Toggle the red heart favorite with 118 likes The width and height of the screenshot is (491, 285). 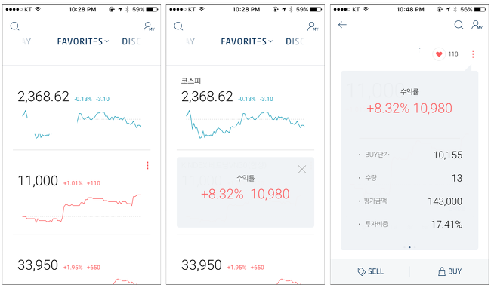tap(439, 54)
